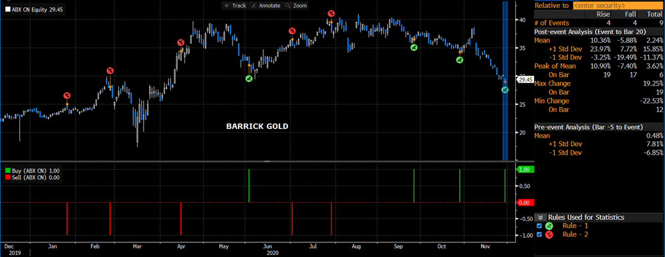Click the Total column header

tap(654, 15)
